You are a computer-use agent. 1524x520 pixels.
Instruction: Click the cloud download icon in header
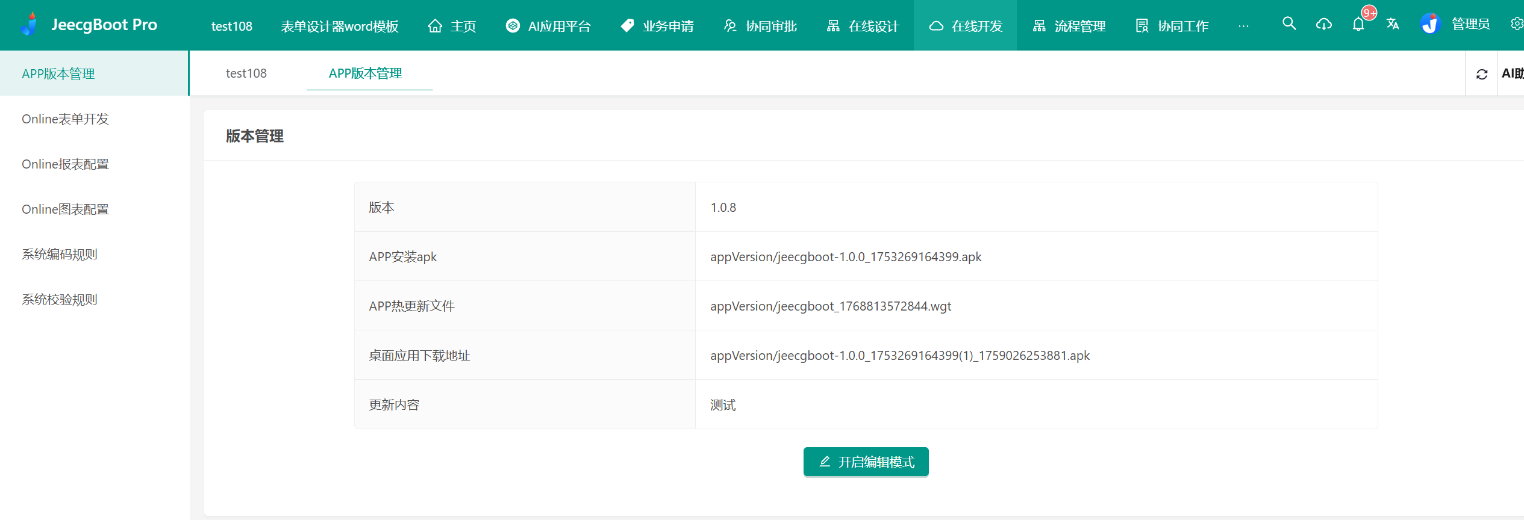(1323, 25)
